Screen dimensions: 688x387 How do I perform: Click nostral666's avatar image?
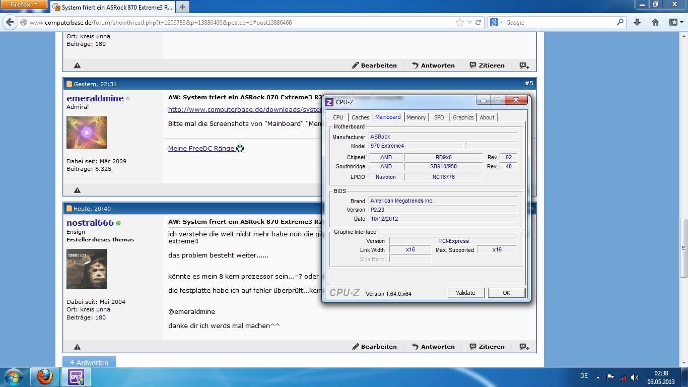(x=87, y=269)
